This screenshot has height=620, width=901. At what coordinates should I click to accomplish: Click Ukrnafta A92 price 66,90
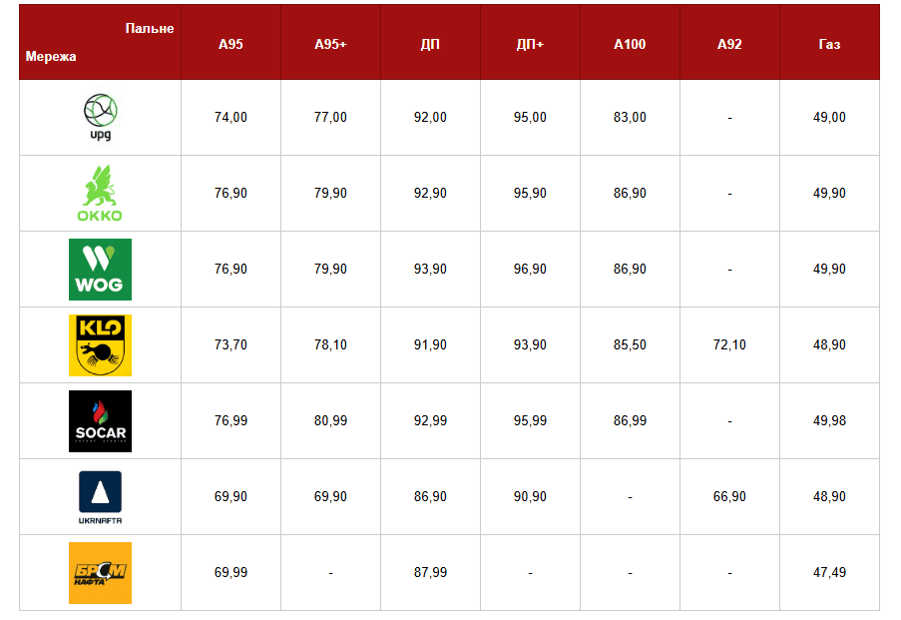729,497
